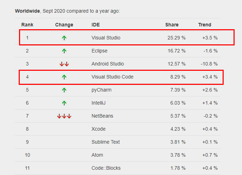Screen dimensions: 242x175
Task: Click the 1.78 % share value
Action: [178, 168]
